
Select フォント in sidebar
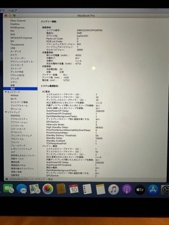click(x=15, y=142)
